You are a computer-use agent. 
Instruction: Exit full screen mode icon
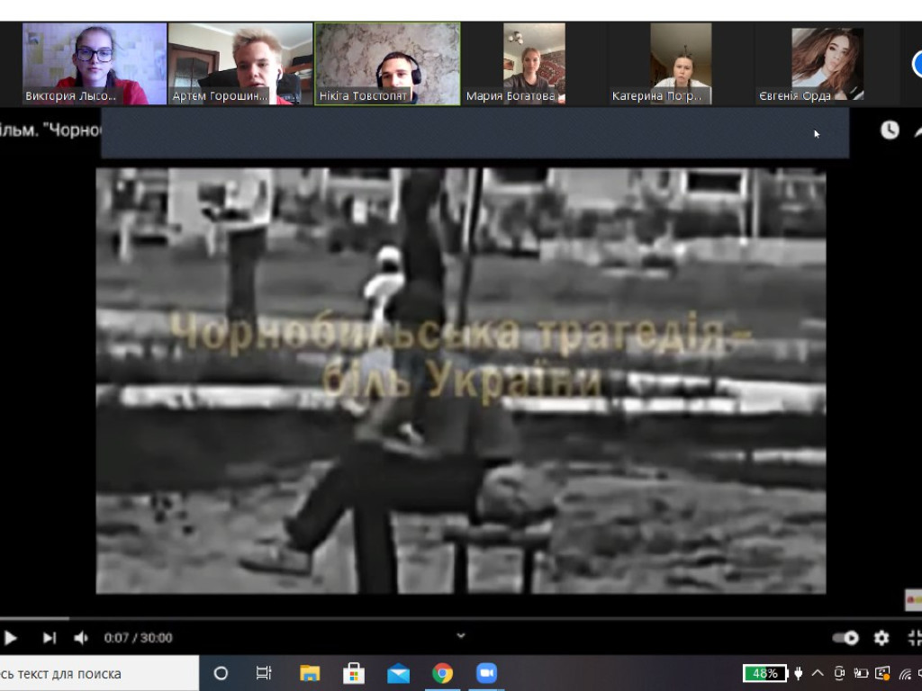[914, 638]
